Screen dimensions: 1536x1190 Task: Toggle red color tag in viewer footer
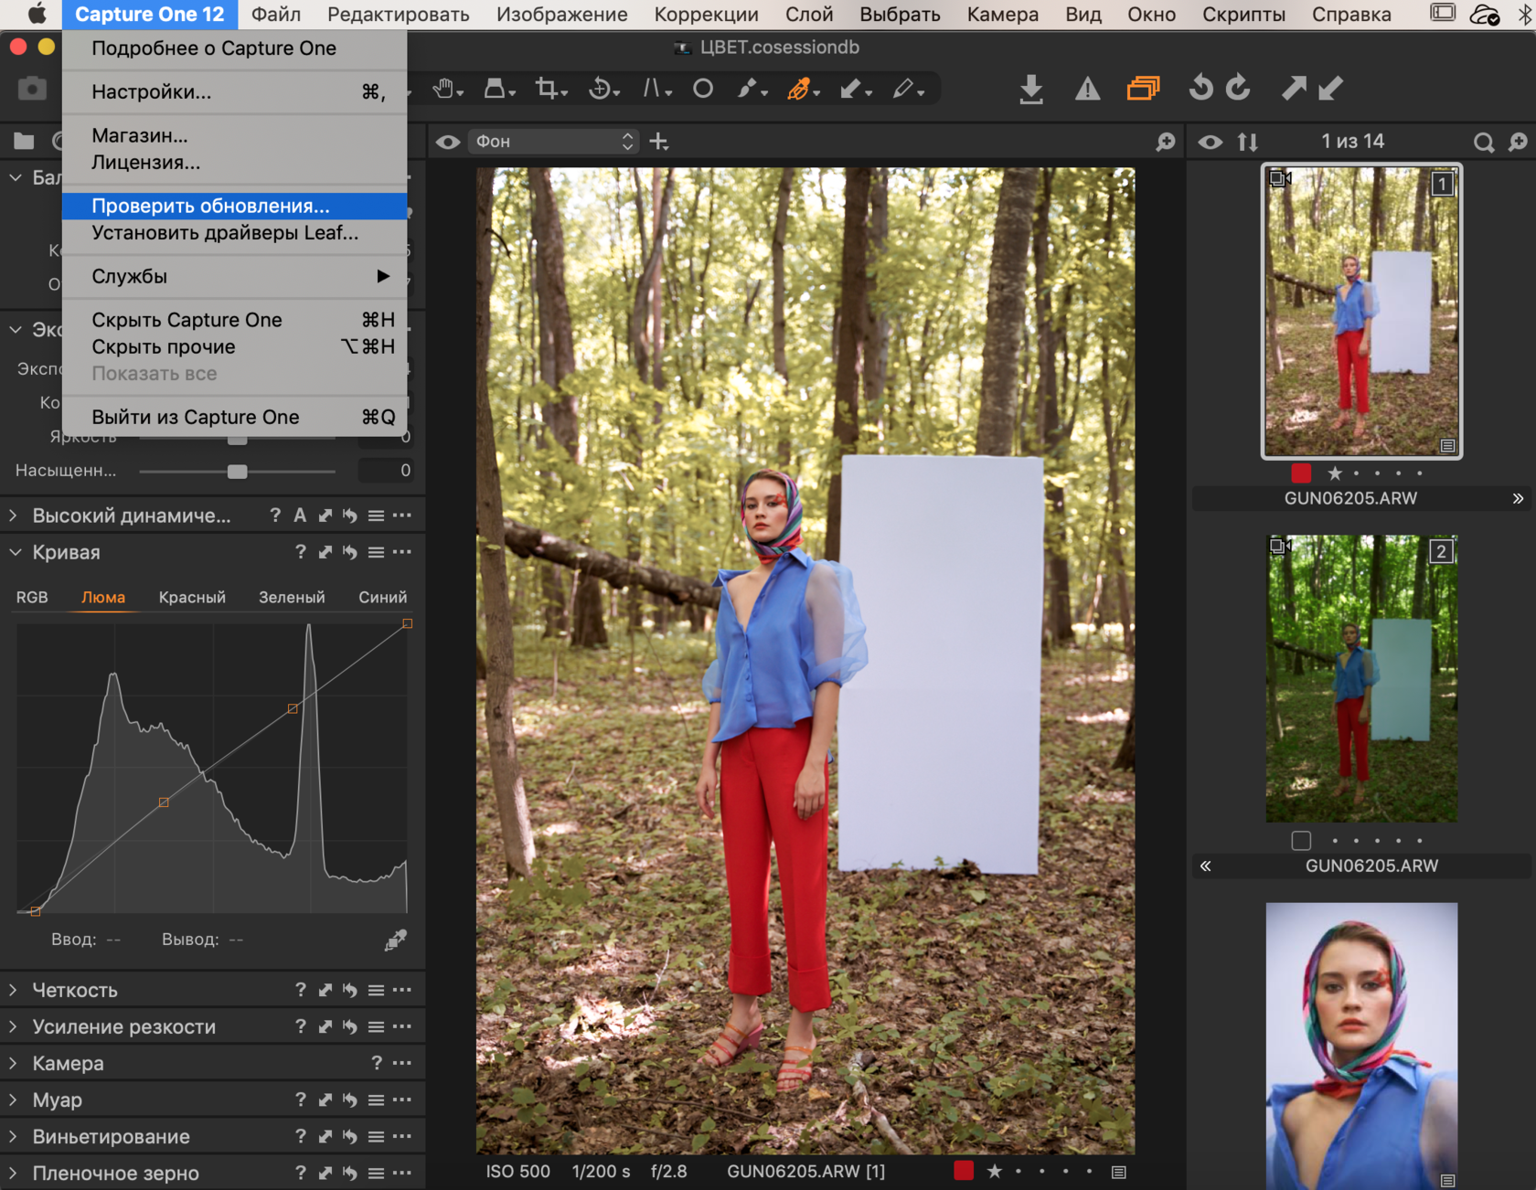click(x=964, y=1171)
